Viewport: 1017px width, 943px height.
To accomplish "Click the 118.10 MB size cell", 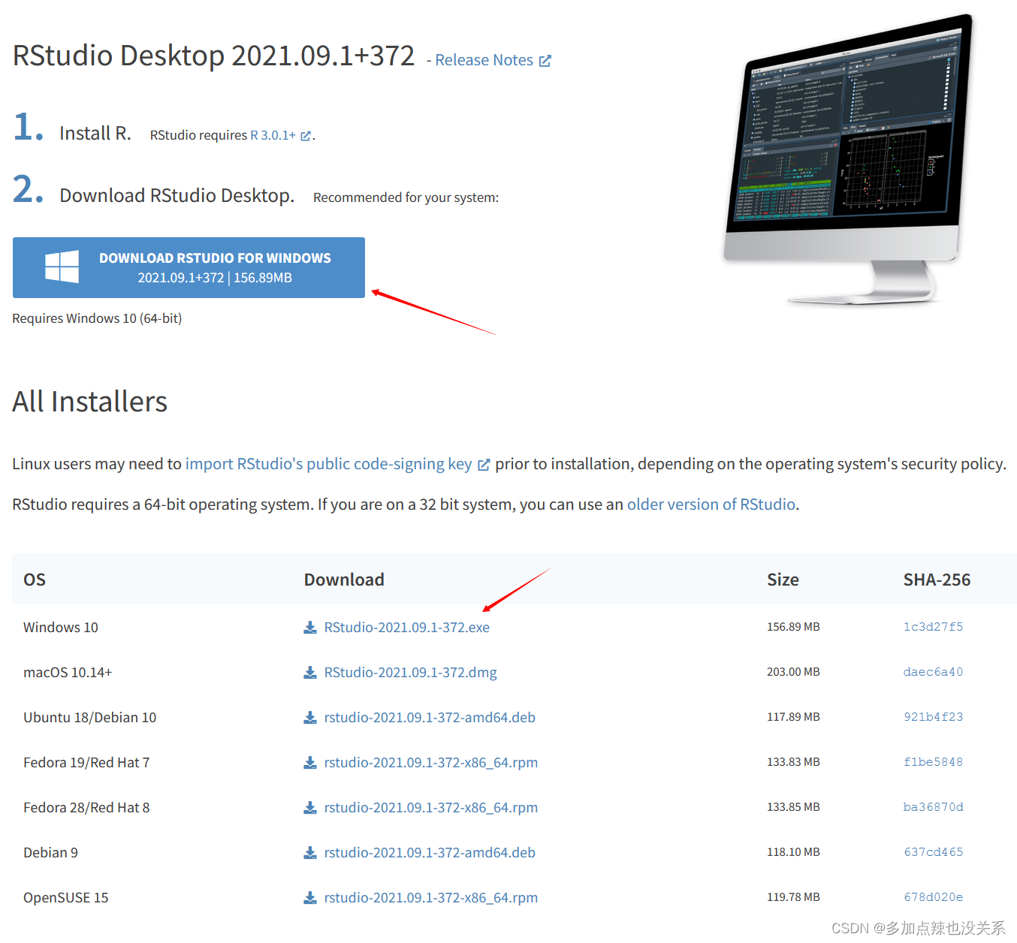I will (793, 852).
